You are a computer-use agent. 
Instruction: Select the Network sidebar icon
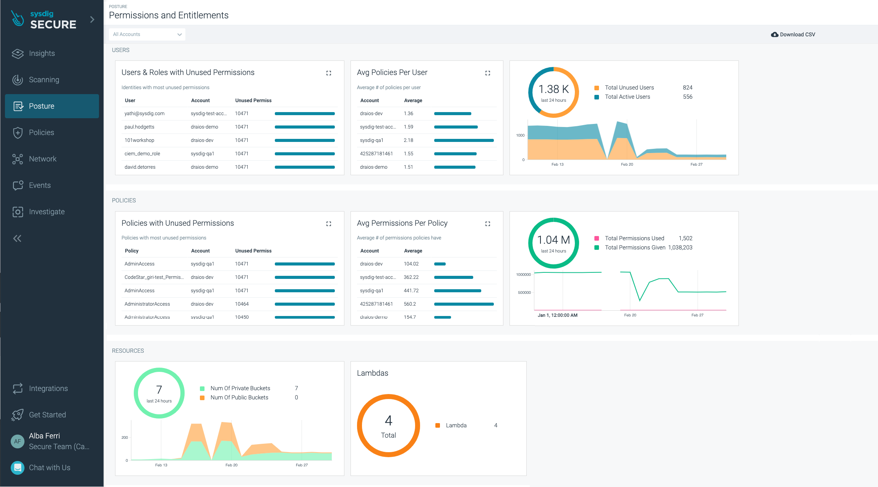[x=18, y=159]
